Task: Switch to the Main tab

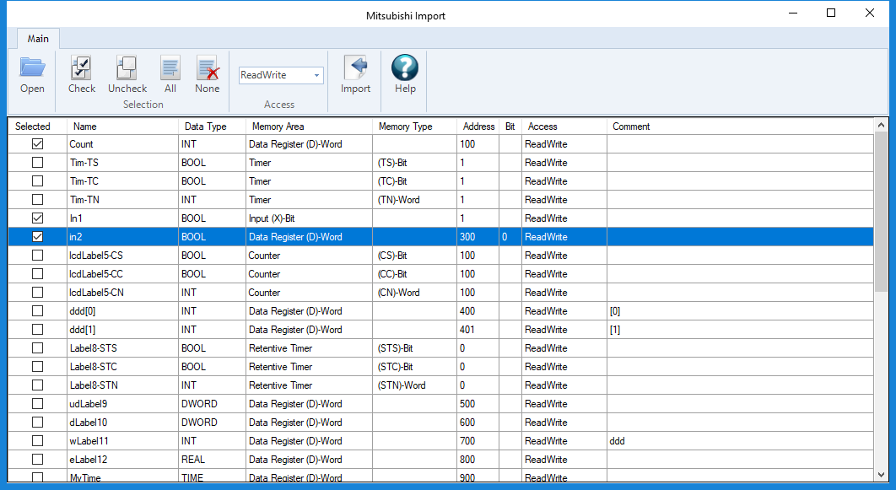Action: [38, 38]
